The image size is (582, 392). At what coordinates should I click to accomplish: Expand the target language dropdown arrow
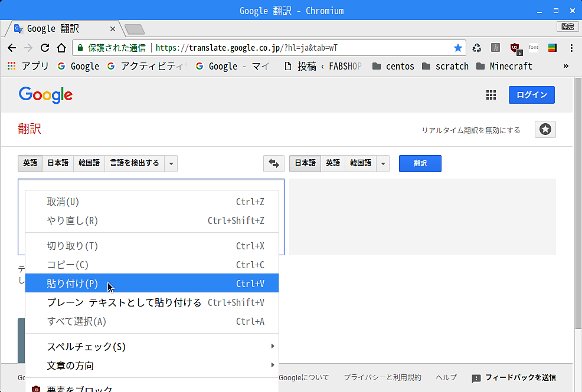coord(383,163)
